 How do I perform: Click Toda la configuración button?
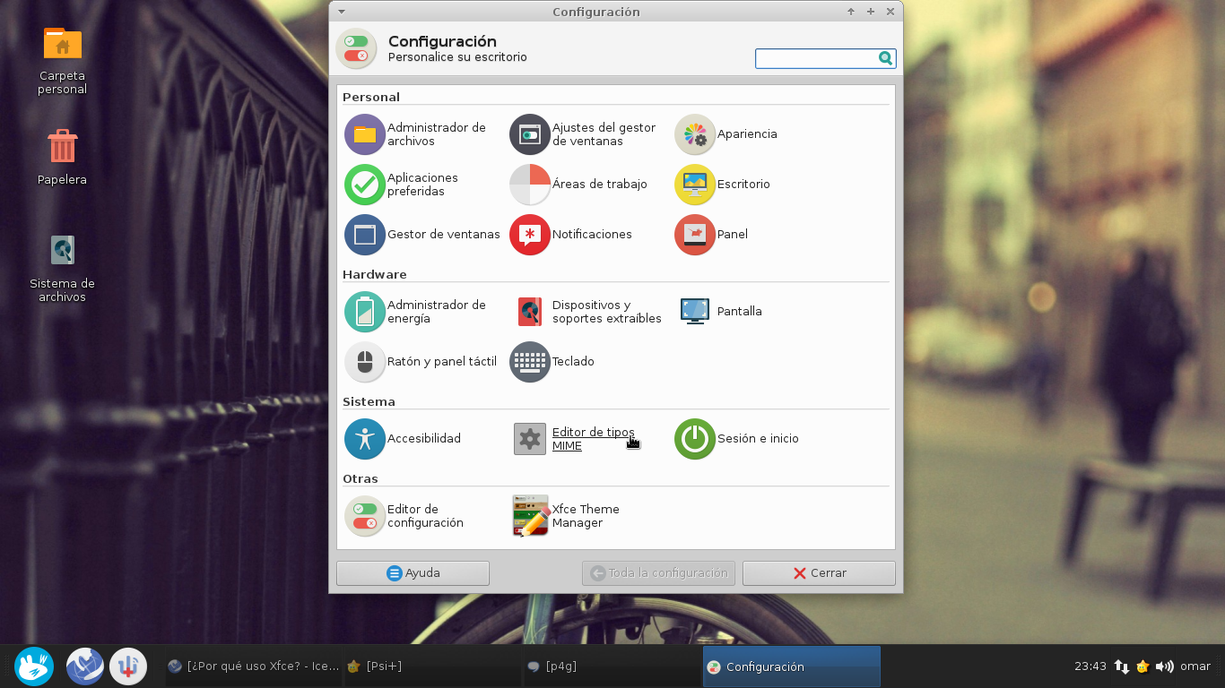[x=658, y=573]
